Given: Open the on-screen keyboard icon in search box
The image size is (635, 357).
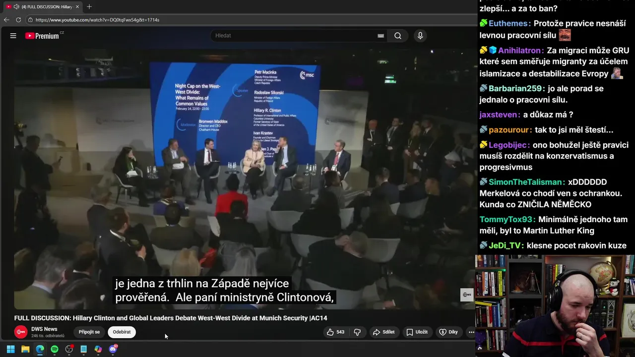Looking at the screenshot, I should pos(381,36).
